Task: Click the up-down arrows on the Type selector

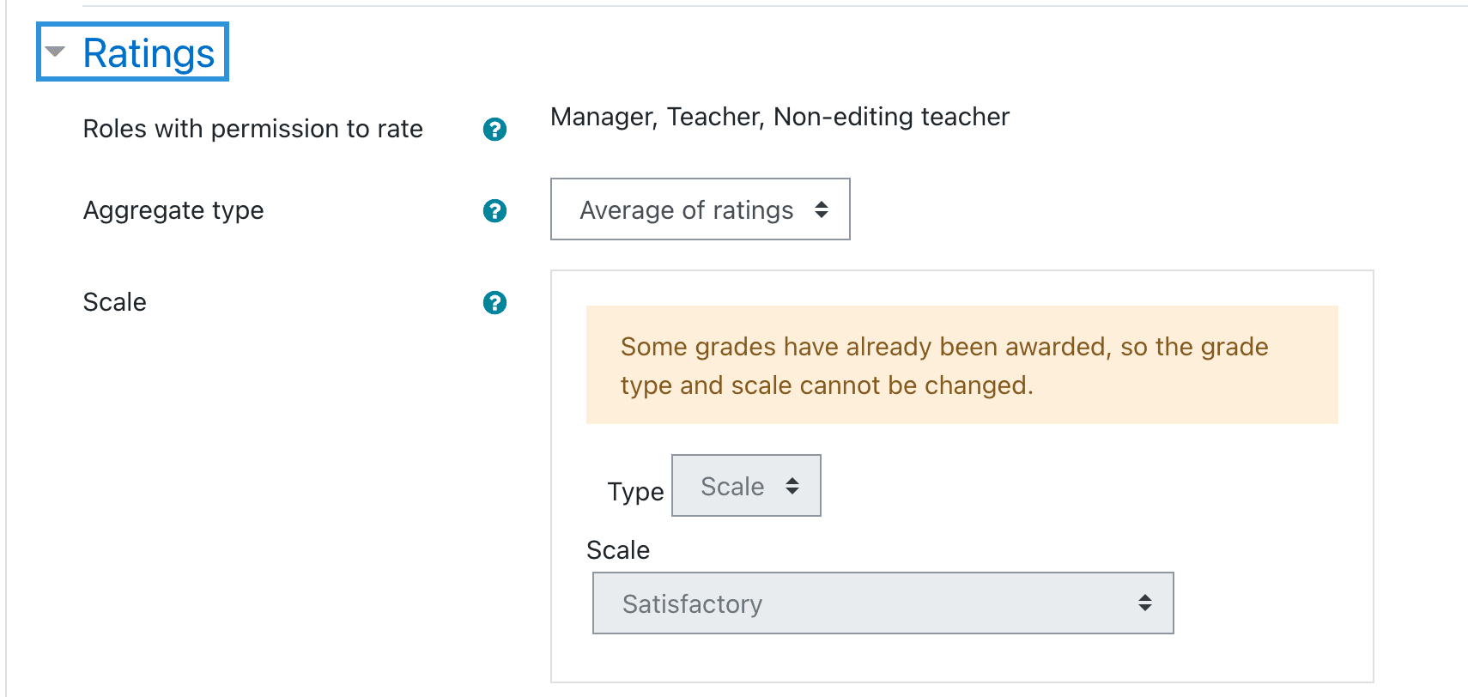Action: (792, 486)
